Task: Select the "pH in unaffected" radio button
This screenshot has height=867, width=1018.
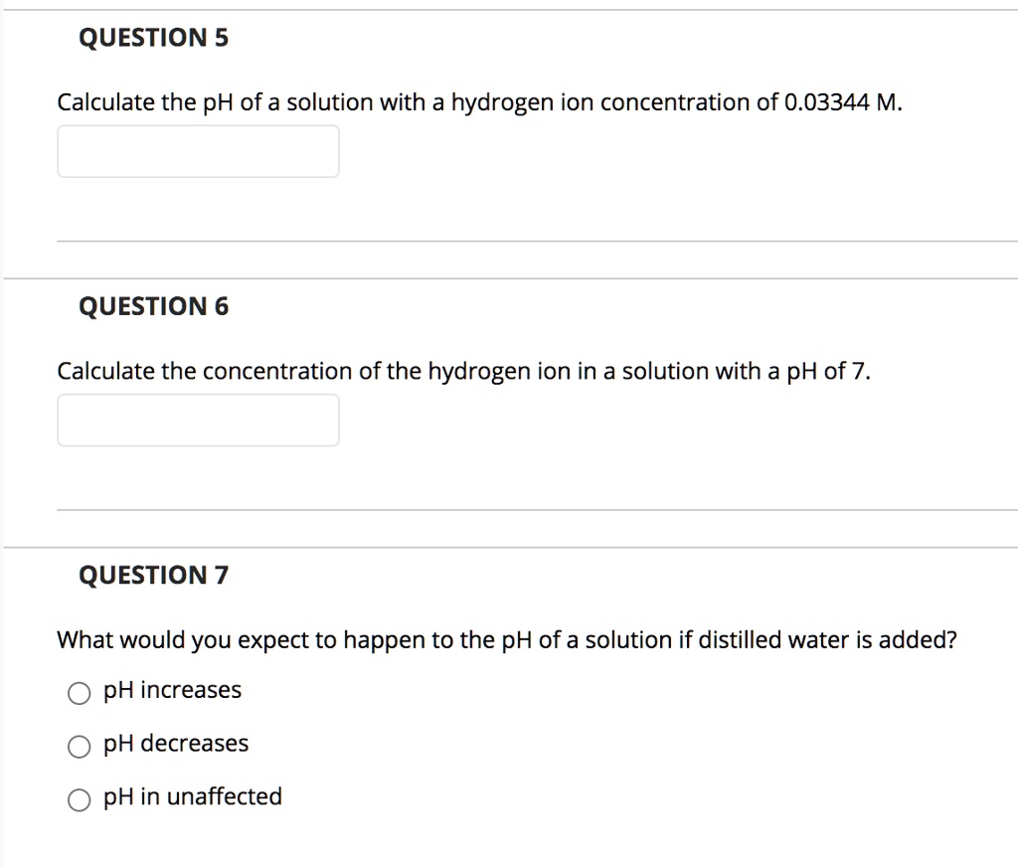Action: click(x=80, y=798)
